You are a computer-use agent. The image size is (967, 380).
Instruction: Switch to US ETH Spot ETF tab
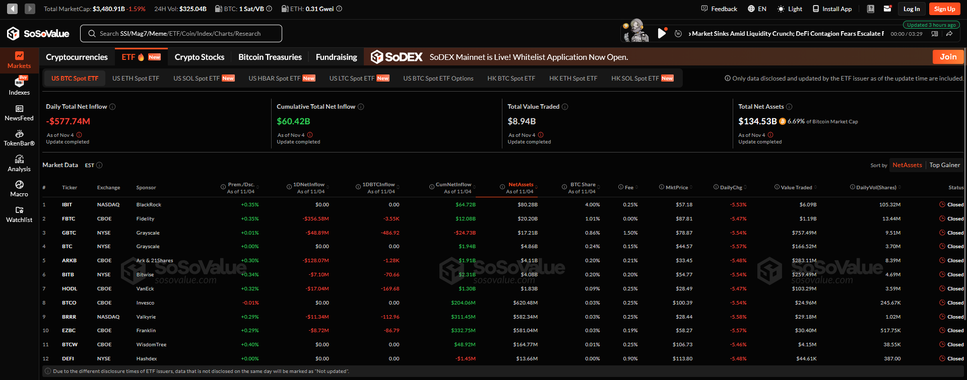[136, 79]
